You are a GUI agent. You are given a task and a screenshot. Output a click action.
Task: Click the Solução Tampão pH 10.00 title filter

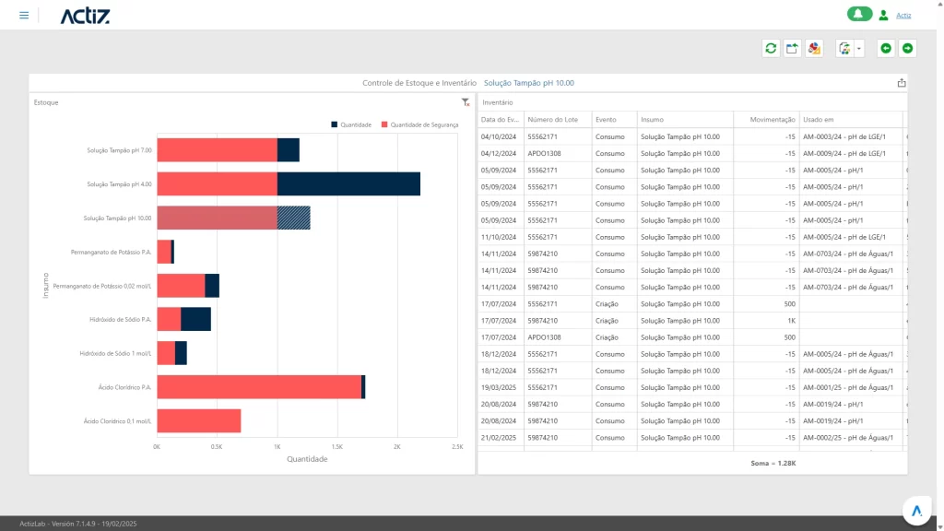528,83
